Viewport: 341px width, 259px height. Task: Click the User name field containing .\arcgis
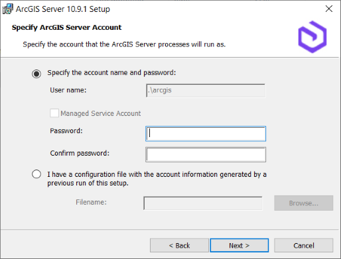[x=206, y=91]
